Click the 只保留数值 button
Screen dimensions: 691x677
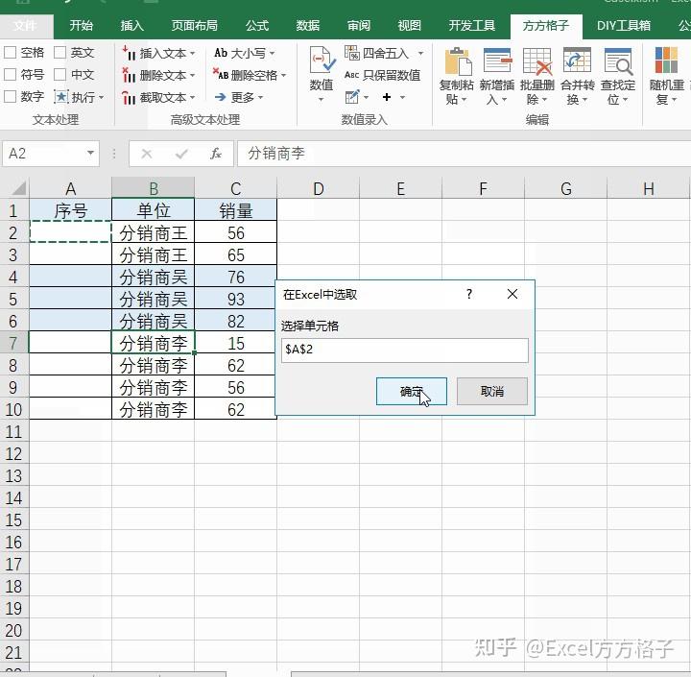382,75
